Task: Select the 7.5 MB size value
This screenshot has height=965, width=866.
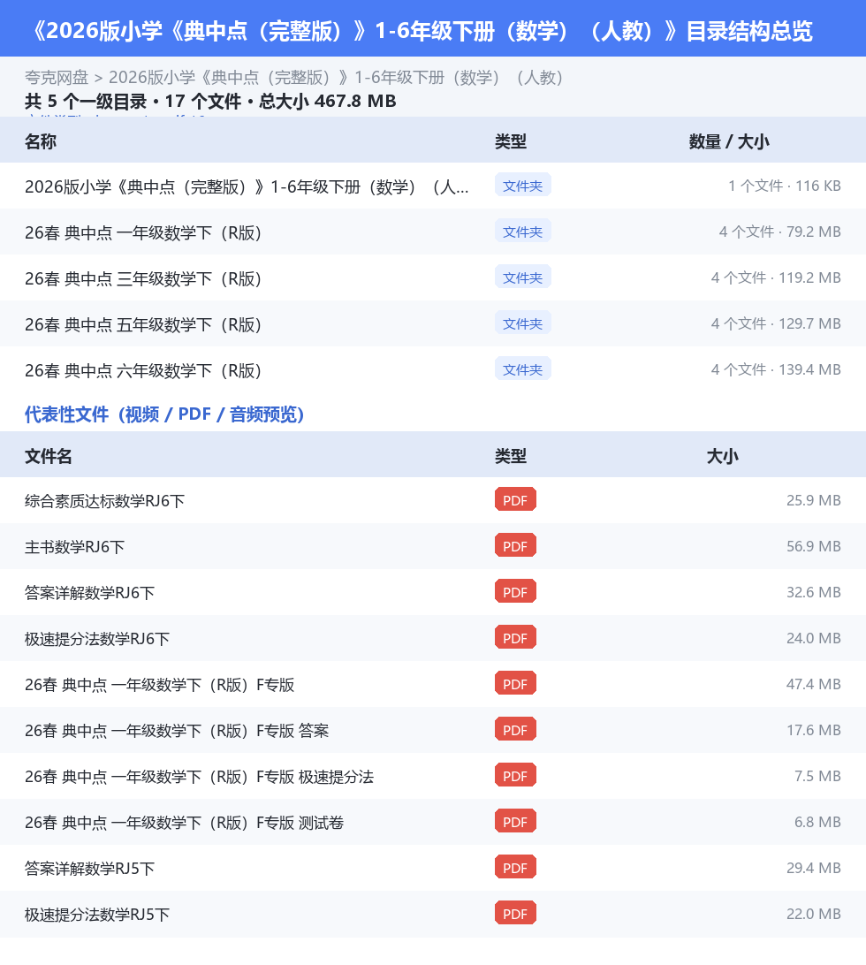Action: coord(817,776)
